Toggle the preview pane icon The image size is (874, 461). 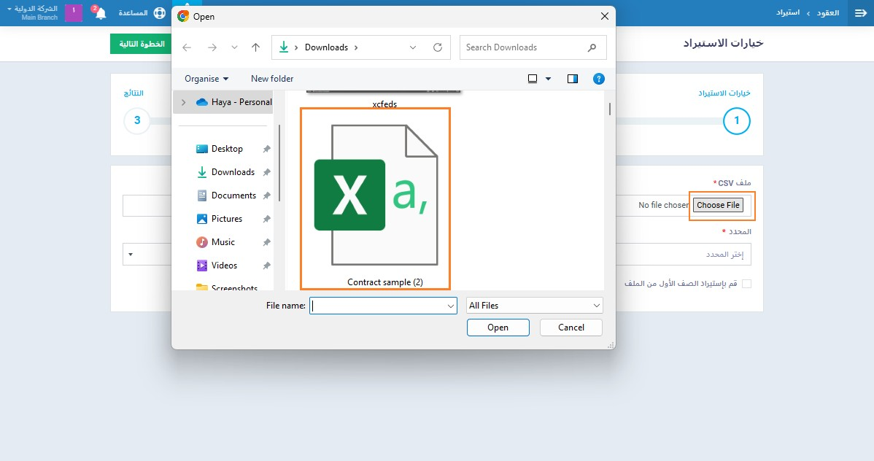(573, 79)
